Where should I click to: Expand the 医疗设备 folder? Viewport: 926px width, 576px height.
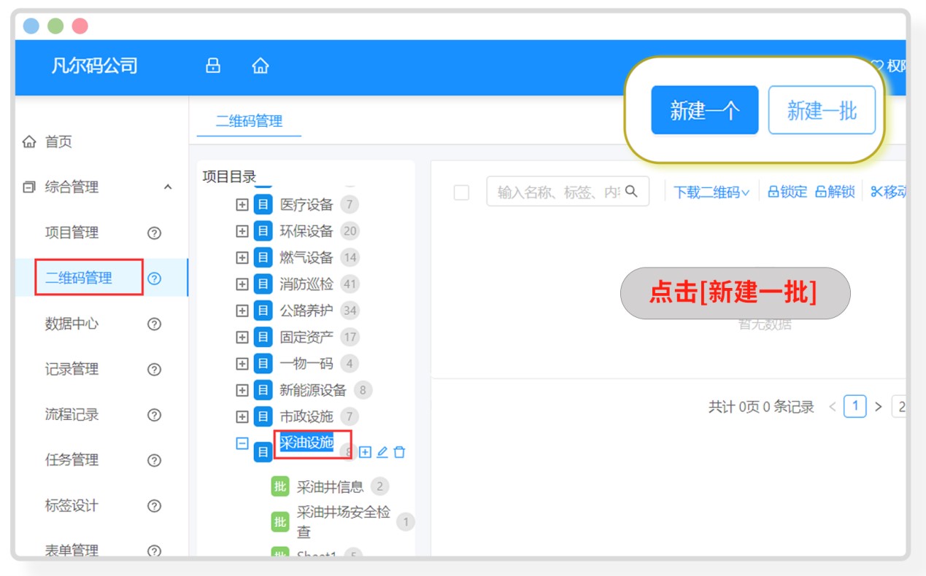pos(242,205)
